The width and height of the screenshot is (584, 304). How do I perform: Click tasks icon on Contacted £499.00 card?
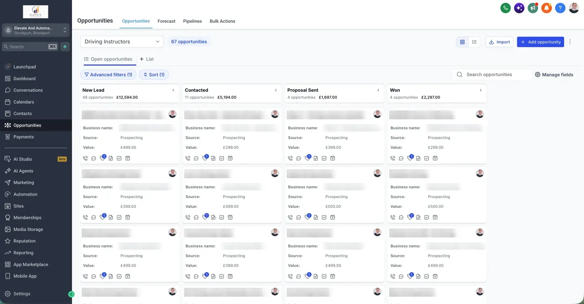tap(222, 218)
